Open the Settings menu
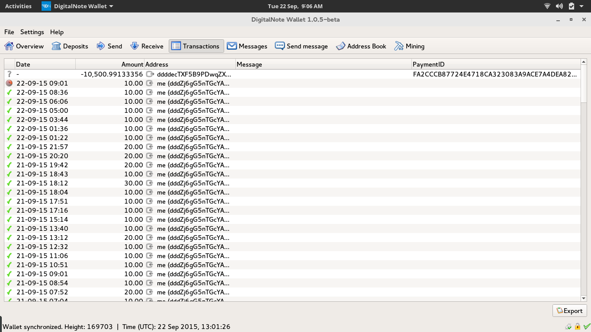591x332 pixels. point(32,32)
